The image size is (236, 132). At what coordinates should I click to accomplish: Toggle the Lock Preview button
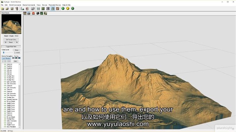point(6,58)
